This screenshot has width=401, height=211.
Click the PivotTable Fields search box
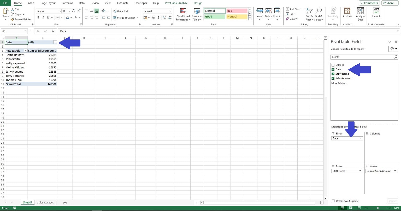(x=363, y=57)
